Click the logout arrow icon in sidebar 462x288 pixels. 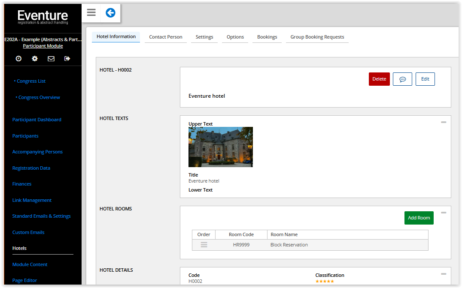pos(67,59)
